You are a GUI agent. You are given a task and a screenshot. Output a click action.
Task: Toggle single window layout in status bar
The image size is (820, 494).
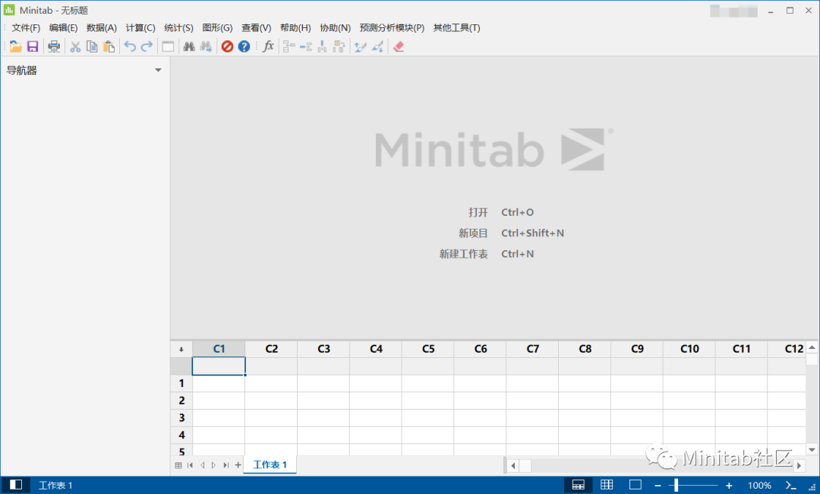point(635,484)
